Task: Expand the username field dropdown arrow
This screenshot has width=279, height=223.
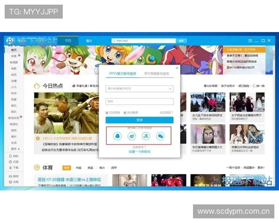Action: coord(170,89)
